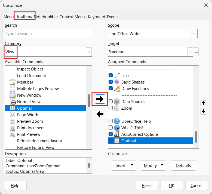This screenshot has height=194, width=212.
Task: Click the Zoom magnifier icon
Action: (x=117, y=108)
